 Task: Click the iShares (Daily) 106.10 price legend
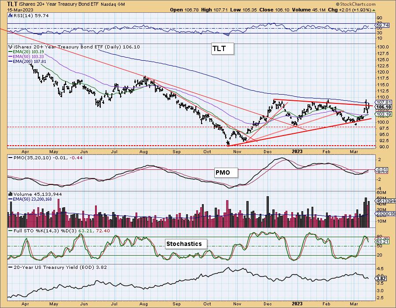click(x=77, y=47)
